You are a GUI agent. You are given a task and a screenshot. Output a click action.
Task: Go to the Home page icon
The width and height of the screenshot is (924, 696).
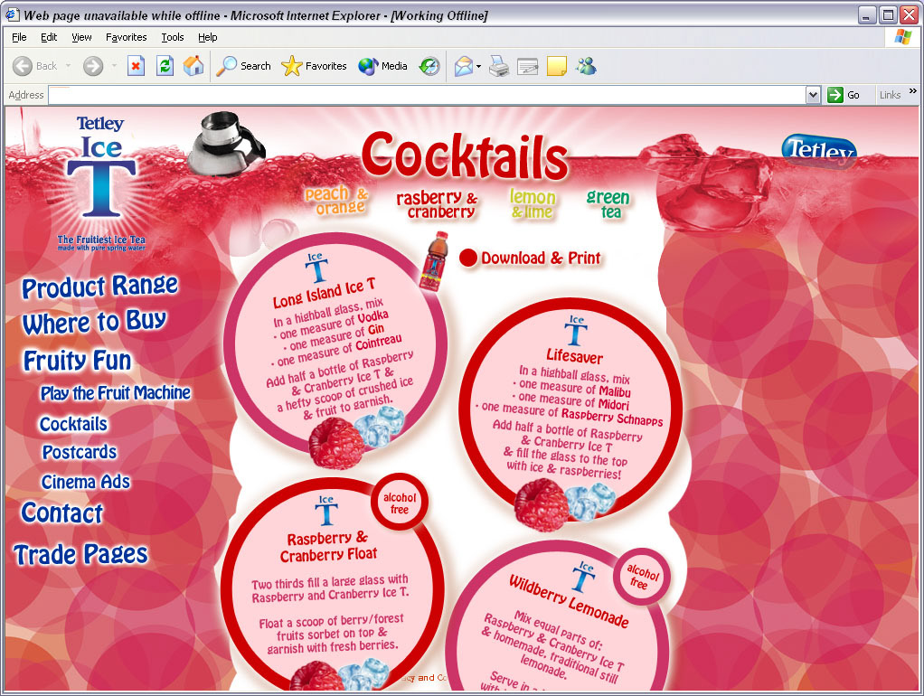tap(193, 66)
